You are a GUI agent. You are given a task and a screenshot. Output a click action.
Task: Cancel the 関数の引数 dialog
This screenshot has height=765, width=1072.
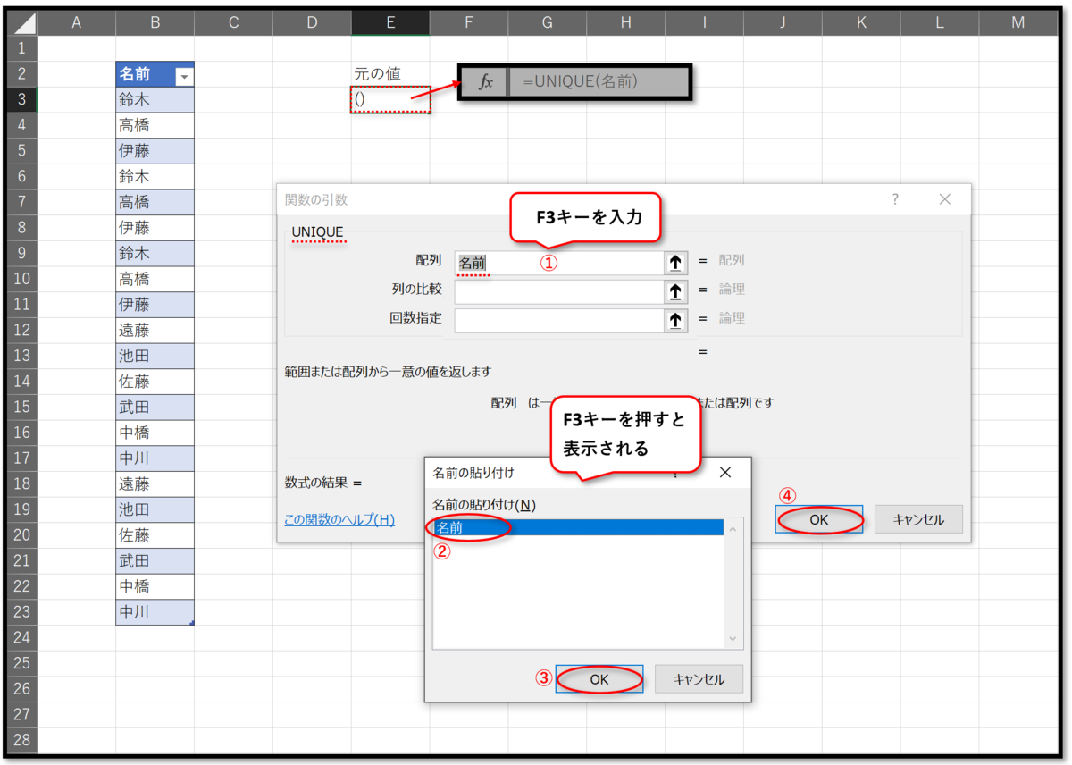[x=919, y=519]
